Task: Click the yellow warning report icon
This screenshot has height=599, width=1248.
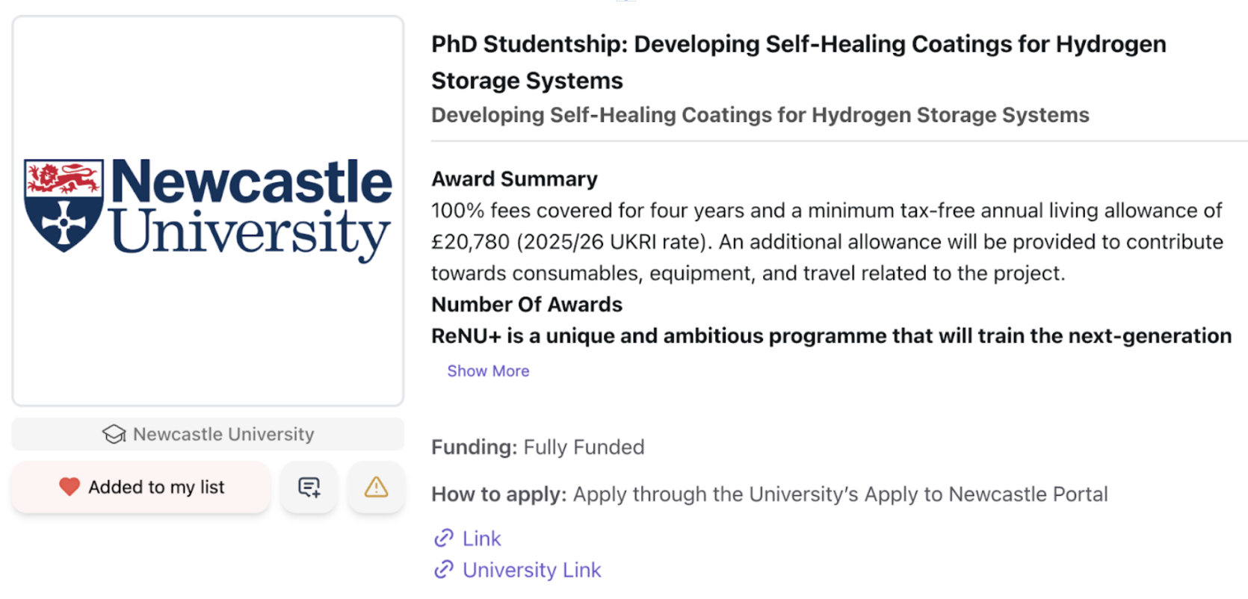Action: 376,488
